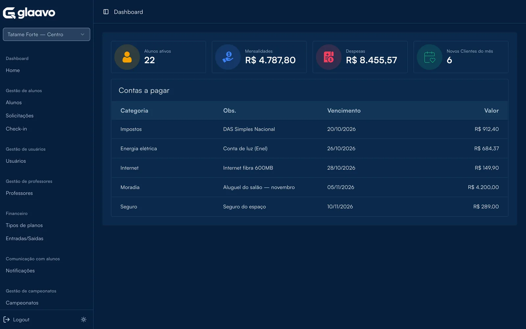Click DAS Simples Nacional cell
The height and width of the screenshot is (329, 526).
(x=249, y=129)
